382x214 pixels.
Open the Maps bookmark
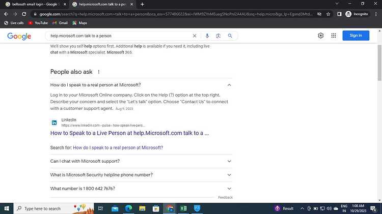pyautogui.click(x=79, y=23)
